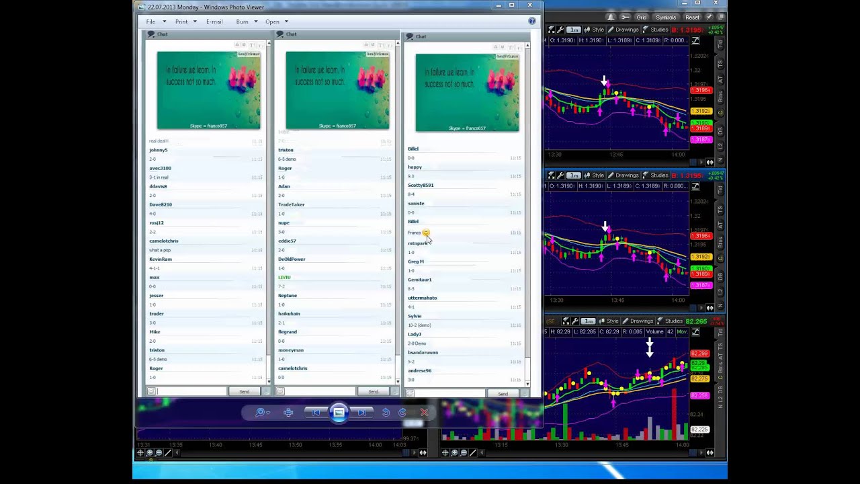Open Style menu on the top chart

tap(594, 30)
